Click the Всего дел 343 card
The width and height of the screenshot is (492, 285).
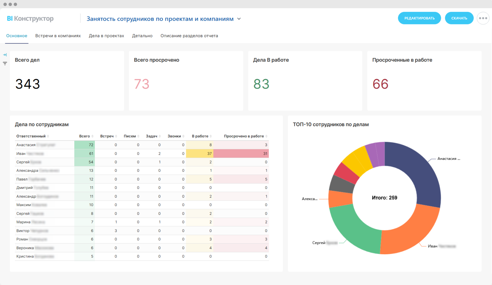coord(67,81)
